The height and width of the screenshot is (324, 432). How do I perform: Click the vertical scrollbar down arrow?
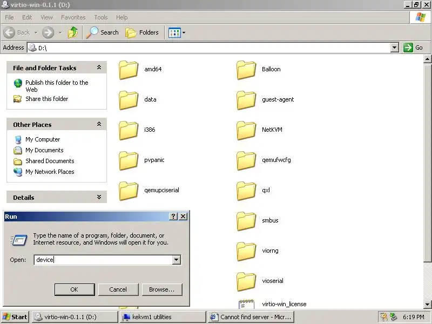427,305
